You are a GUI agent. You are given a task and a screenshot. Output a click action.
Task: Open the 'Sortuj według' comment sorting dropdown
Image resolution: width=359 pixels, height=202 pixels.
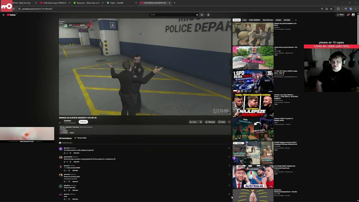(80, 138)
